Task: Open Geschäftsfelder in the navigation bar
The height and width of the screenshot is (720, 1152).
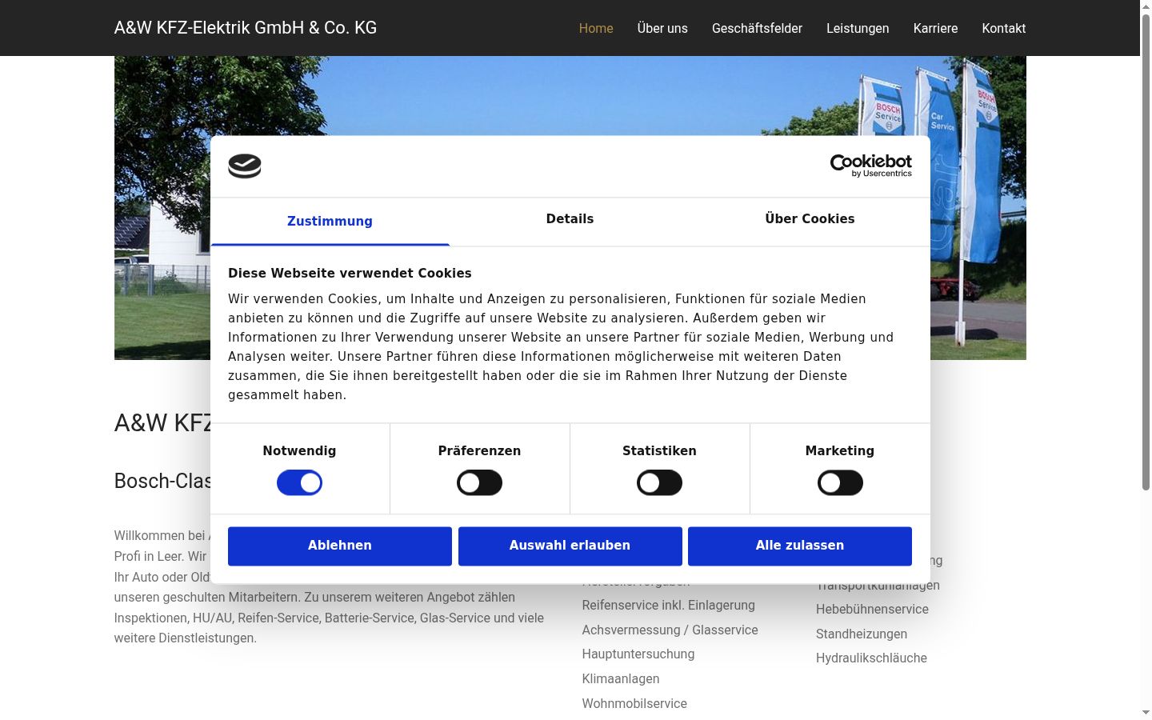Action: [757, 28]
